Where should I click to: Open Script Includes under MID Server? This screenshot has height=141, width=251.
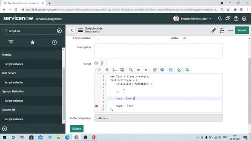pos(14,82)
